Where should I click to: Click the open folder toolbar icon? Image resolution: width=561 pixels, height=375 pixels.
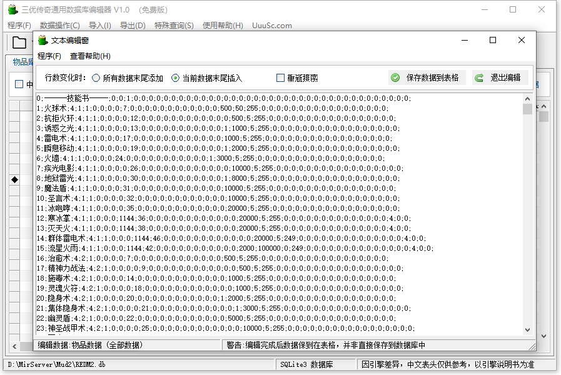(x=19, y=42)
